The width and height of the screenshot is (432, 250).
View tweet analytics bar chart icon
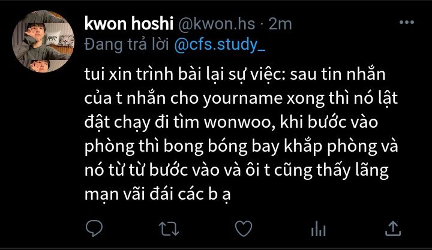point(318,229)
